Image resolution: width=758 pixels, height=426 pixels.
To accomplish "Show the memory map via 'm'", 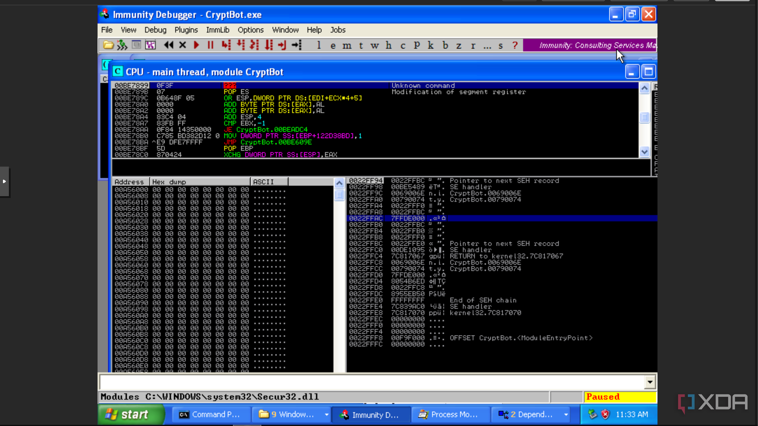I will [x=347, y=46].
